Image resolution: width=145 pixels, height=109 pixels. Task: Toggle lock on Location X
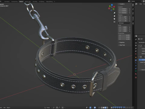click(130, 9)
